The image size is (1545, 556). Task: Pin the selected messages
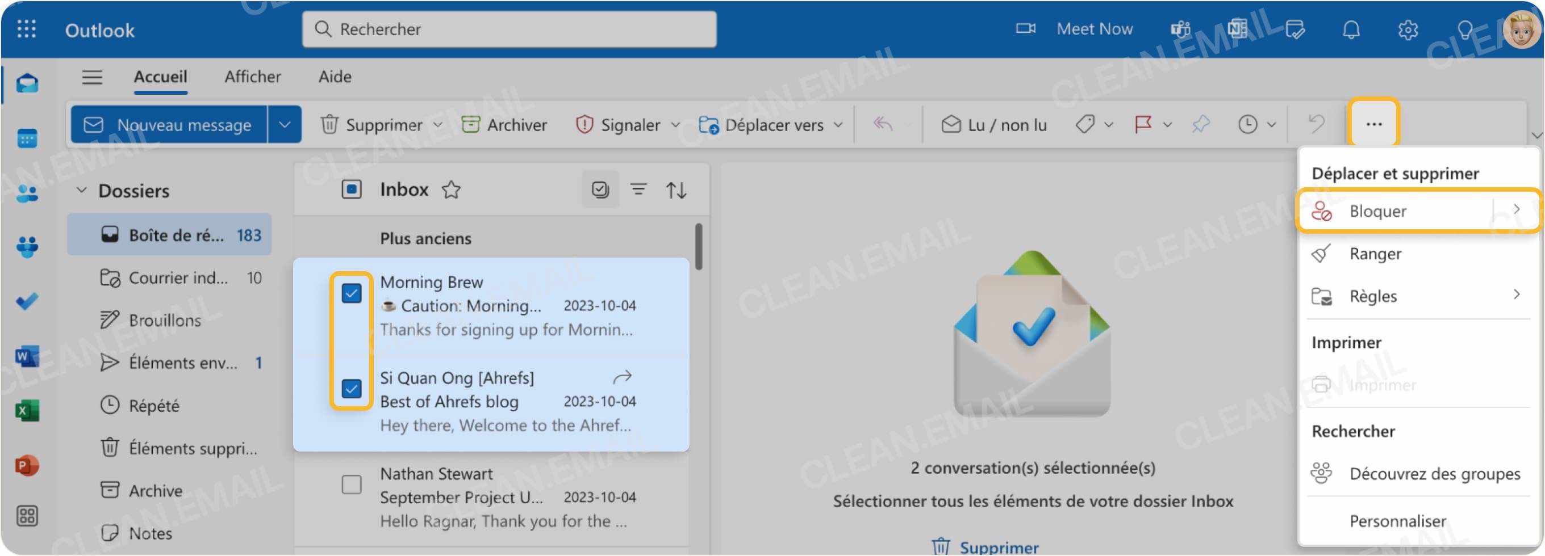(x=1201, y=124)
